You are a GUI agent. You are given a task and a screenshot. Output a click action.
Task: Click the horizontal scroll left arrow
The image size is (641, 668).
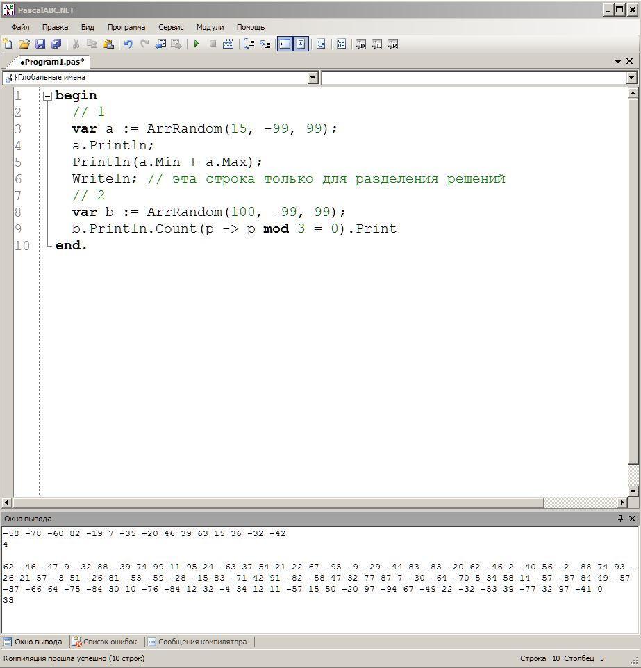click(x=6, y=502)
